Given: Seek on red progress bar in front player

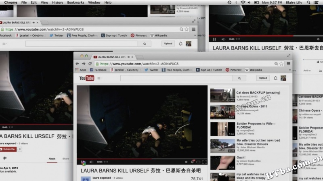Looking at the screenshot, I should [x=142, y=159].
